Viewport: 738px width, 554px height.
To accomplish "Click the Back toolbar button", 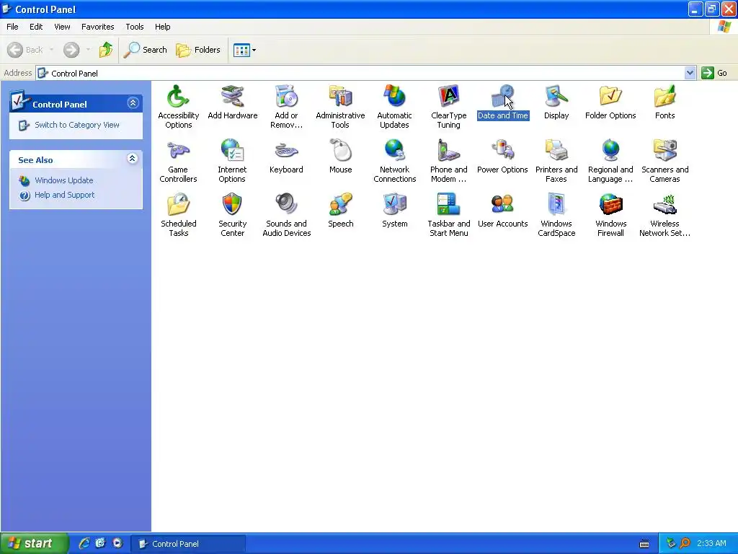I will click(25, 50).
